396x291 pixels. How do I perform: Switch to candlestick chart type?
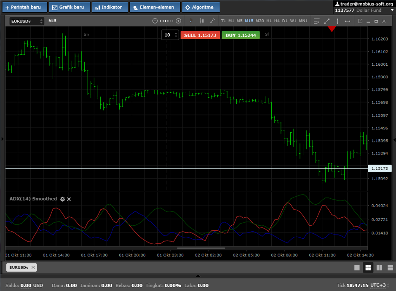point(201,21)
